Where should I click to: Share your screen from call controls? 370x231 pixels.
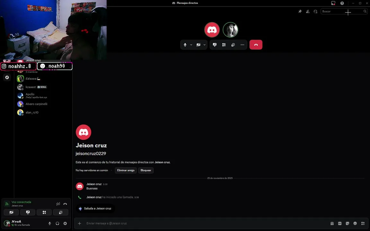215,45
